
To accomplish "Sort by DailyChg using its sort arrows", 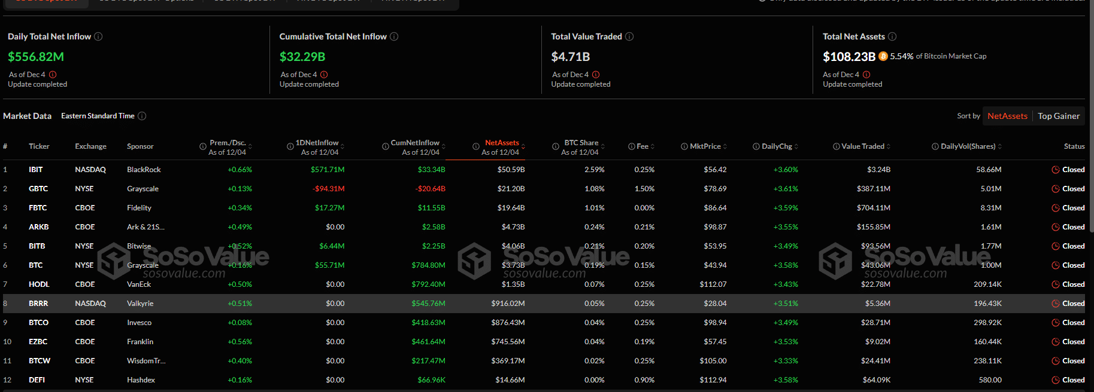I will (796, 146).
